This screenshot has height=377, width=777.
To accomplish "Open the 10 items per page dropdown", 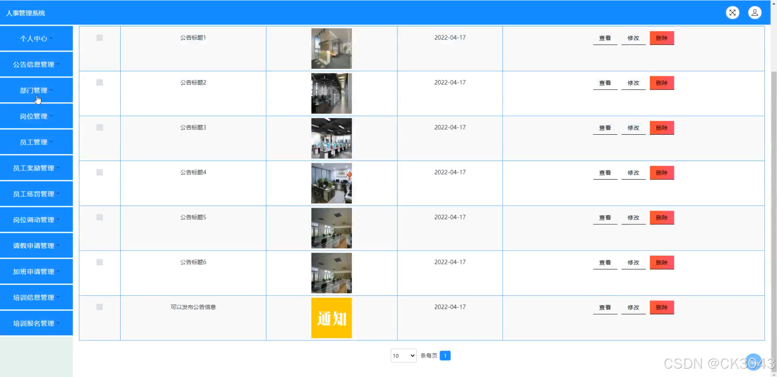I will [403, 356].
